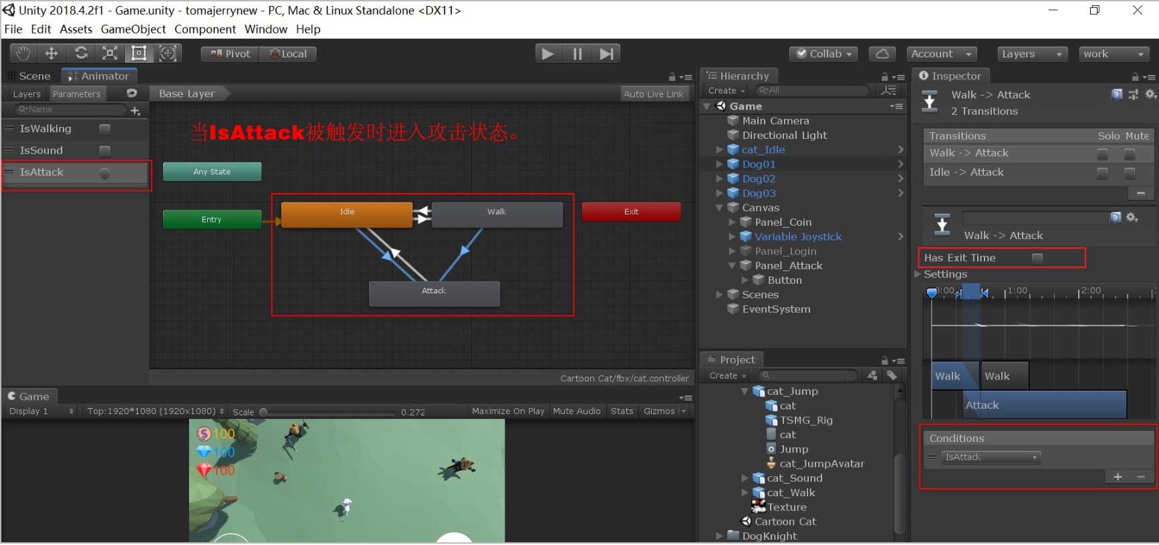Expand the Settings section
Image resolution: width=1159 pixels, height=545 pixels.
coord(918,274)
